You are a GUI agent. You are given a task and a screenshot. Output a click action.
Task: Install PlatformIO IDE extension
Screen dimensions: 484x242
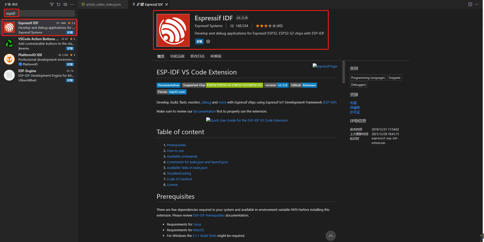click(70, 64)
